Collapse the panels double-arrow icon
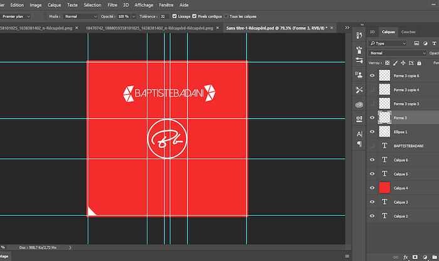The image size is (439, 261). [362, 24]
